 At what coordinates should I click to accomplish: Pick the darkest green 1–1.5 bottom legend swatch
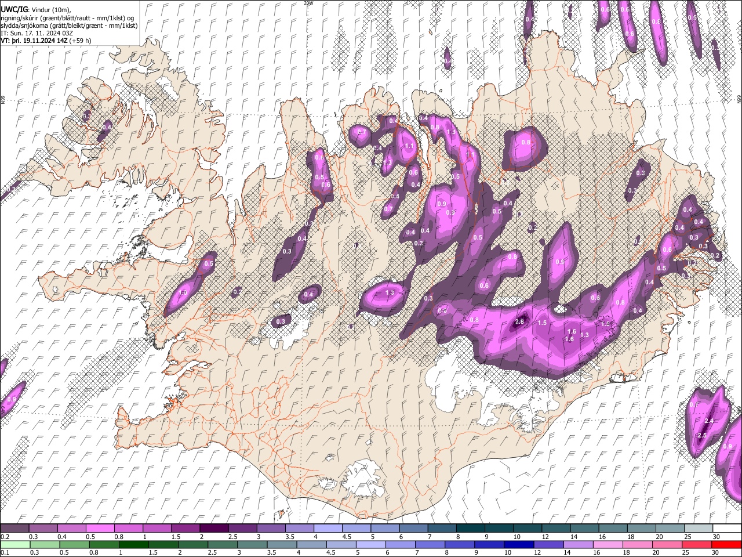pos(134,545)
